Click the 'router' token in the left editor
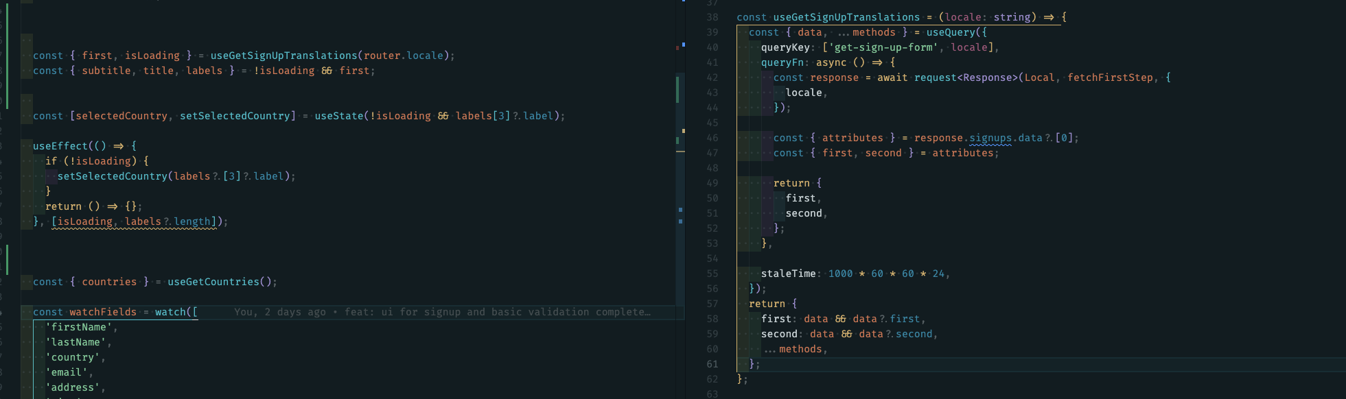The width and height of the screenshot is (1346, 399). [382, 56]
